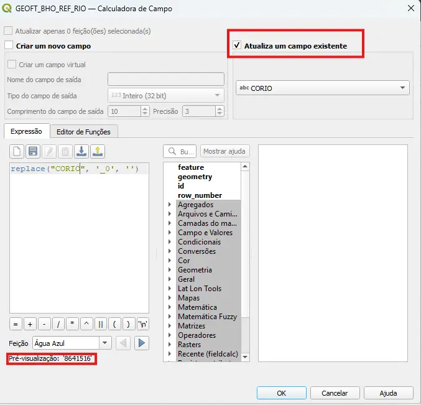The height and width of the screenshot is (405, 421).
Task: Open the CORIO existing field dropdown
Action: pyautogui.click(x=322, y=88)
